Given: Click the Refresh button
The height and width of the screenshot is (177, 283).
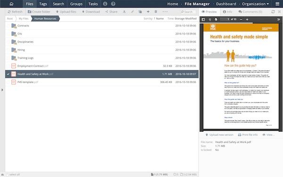Looking at the screenshot, I should [x=15, y=12].
